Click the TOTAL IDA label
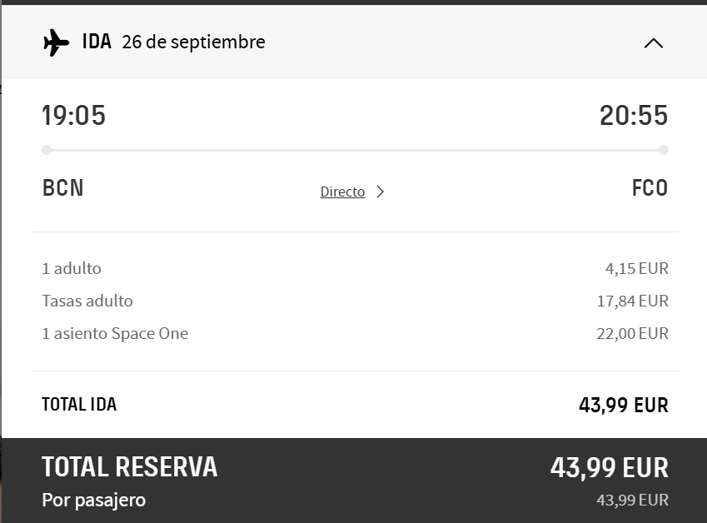Image resolution: width=707 pixels, height=523 pixels. click(x=79, y=405)
